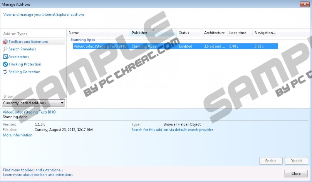Open the More information link

[18, 135]
